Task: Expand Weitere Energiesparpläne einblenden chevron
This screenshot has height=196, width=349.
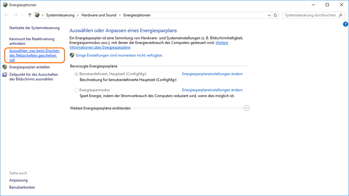Action: click(246, 108)
